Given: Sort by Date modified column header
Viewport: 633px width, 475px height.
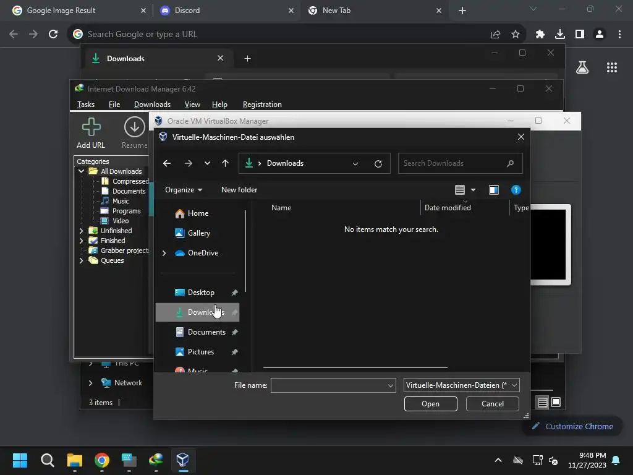Looking at the screenshot, I should tap(448, 208).
